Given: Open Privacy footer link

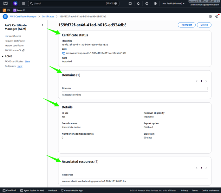Looking at the screenshot, I should pyautogui.click(x=185, y=190).
